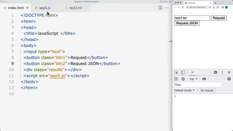Screen dimensions: 233x131
Task: Click line number 14 in gutter
Action: pyautogui.click(x=11, y=94)
